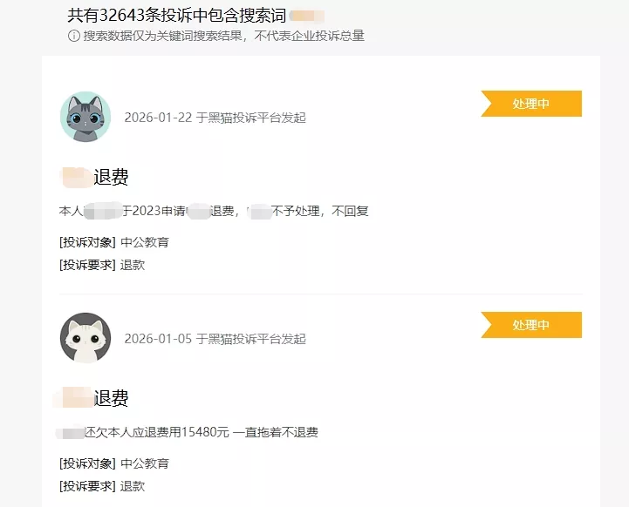Click the 32643条投诉 search result heading

point(176,15)
